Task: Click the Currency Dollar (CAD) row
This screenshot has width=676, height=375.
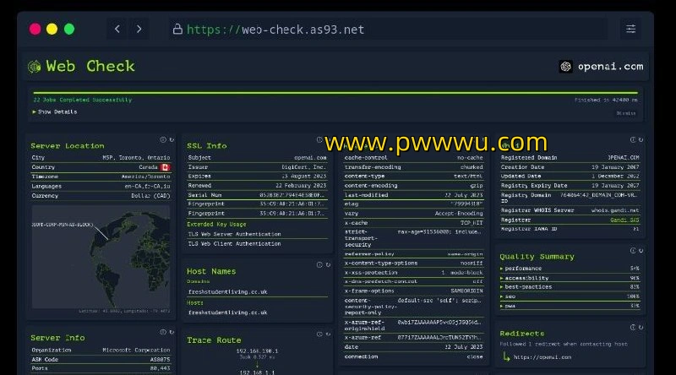Action: pos(101,196)
